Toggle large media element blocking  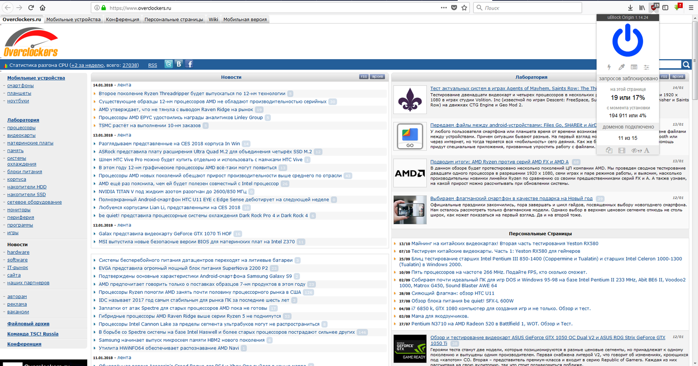pos(622,150)
